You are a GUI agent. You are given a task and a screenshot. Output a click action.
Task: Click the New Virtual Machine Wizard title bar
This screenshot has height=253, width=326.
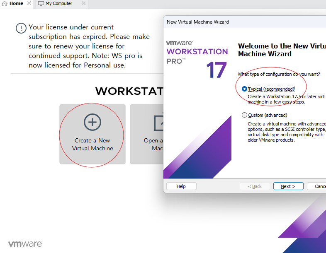(245, 22)
